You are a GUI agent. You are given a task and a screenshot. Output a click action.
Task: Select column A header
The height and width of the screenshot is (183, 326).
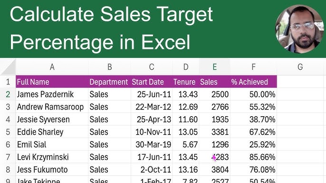(52, 67)
